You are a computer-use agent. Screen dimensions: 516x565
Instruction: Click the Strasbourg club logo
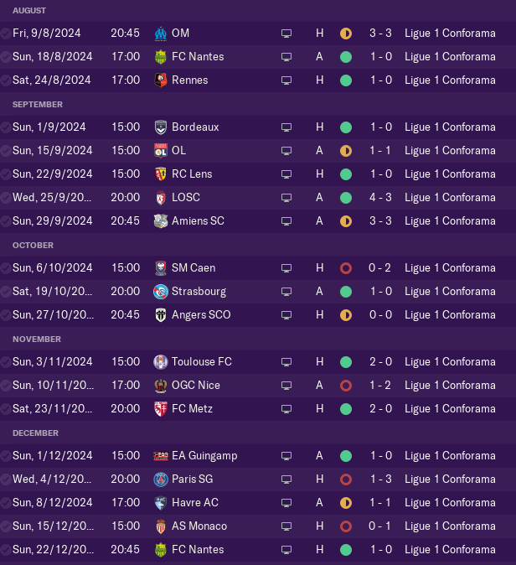click(x=161, y=292)
